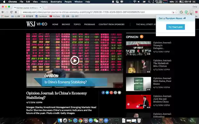Open Trash in the Dock
199x124 pixels.
coord(139,121)
